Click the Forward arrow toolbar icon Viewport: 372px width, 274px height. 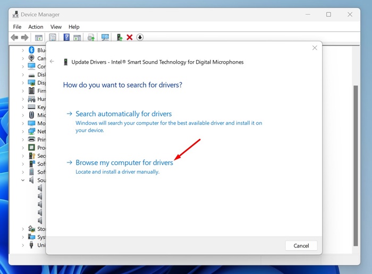[x=24, y=37]
